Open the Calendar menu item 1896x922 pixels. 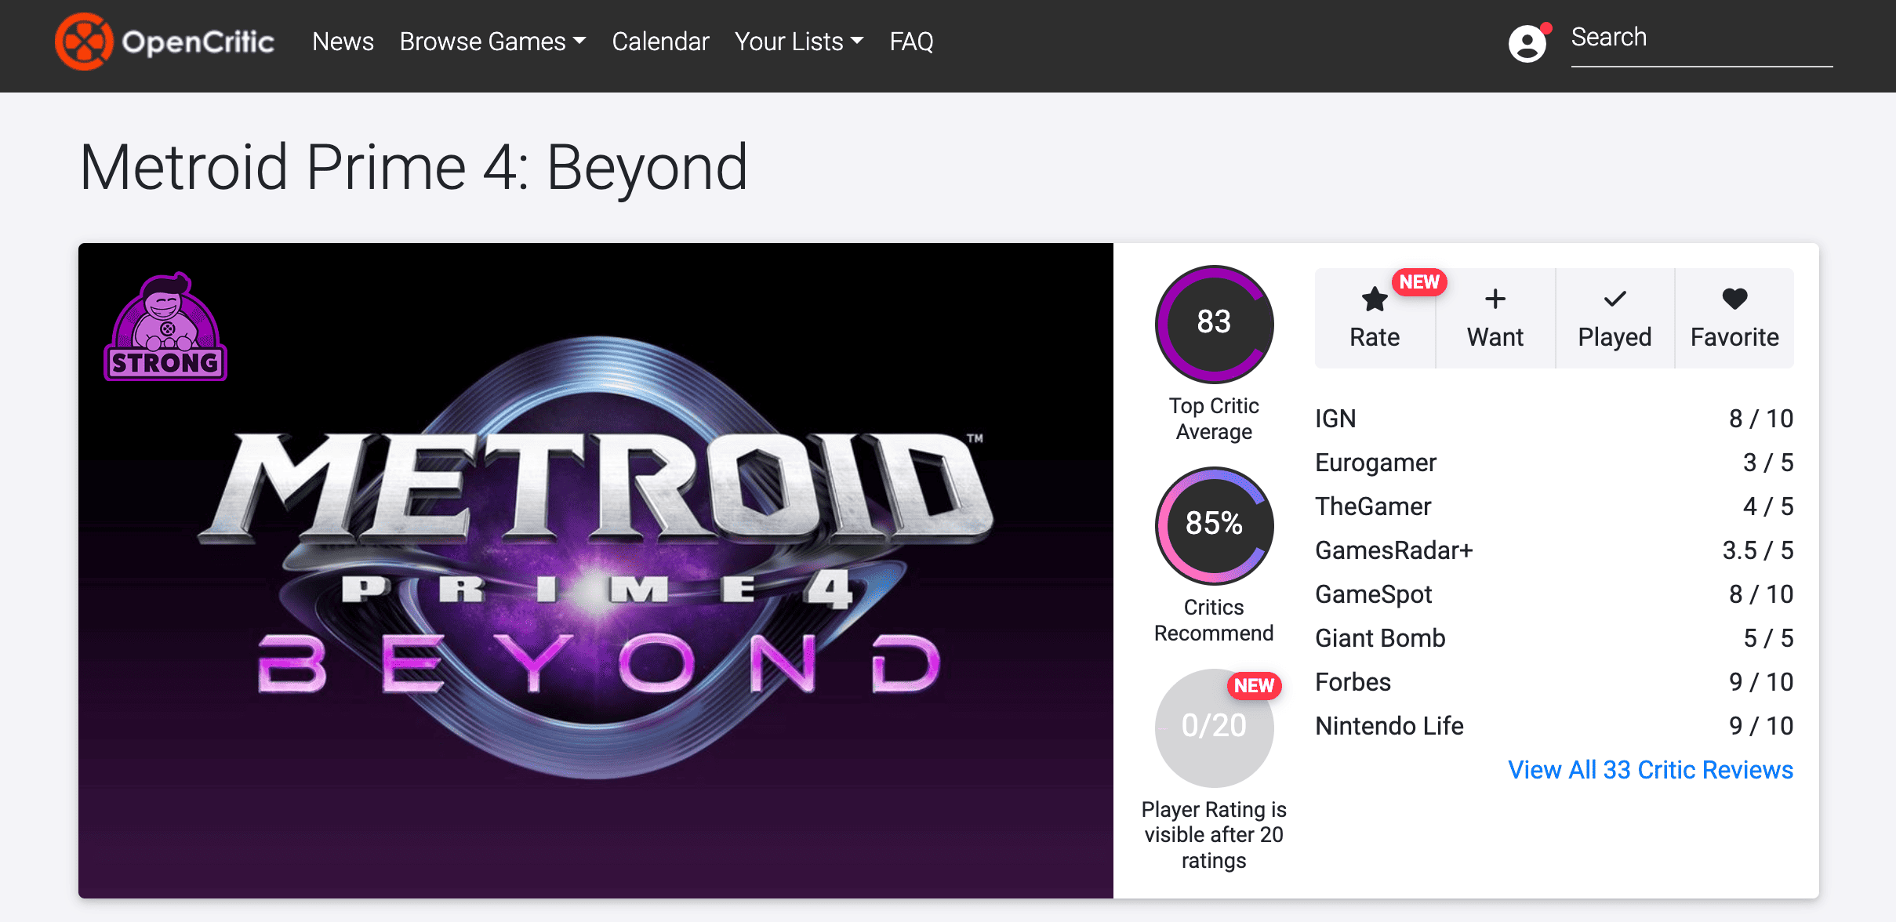pyautogui.click(x=660, y=42)
